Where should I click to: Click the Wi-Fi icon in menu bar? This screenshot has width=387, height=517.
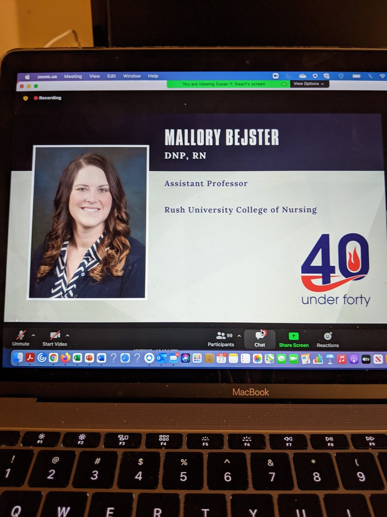click(x=382, y=76)
